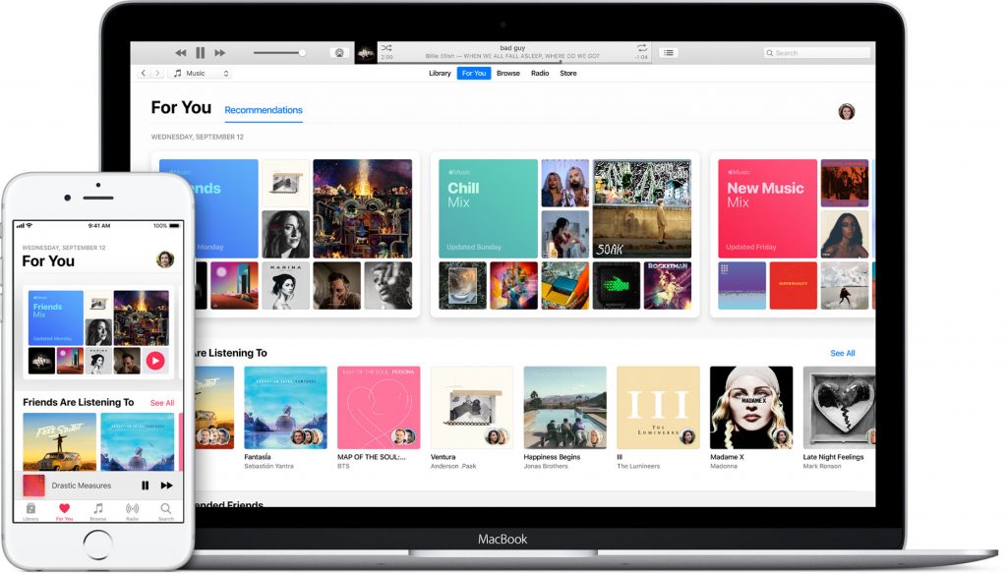Open the Store tab
The image size is (1007, 574).
click(x=567, y=73)
